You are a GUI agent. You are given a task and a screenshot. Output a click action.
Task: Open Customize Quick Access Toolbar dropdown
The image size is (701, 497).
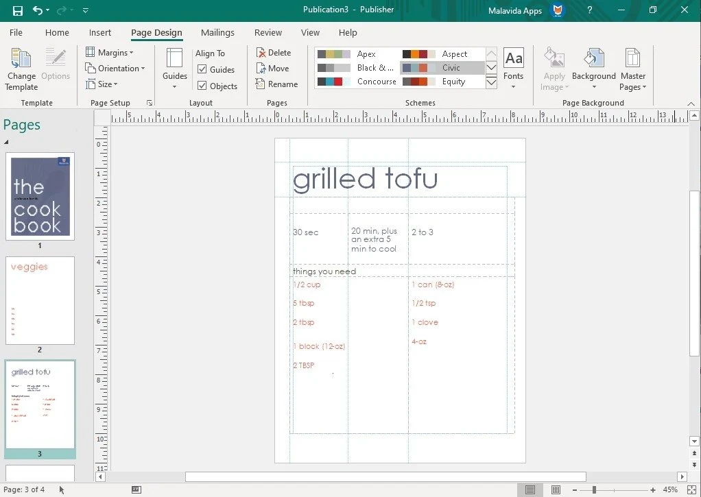coord(85,10)
